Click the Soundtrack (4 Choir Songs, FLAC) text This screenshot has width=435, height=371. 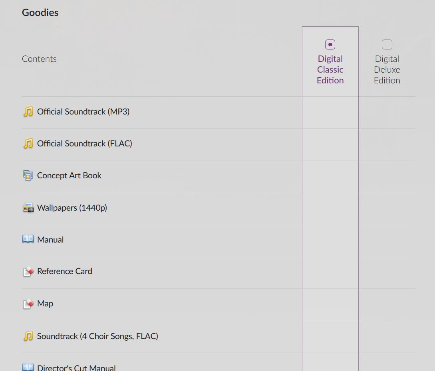(x=97, y=336)
